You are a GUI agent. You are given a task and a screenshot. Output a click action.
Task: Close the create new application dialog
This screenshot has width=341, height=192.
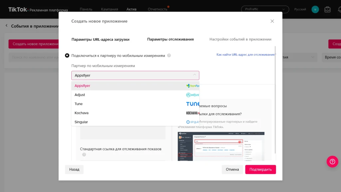coord(272,21)
